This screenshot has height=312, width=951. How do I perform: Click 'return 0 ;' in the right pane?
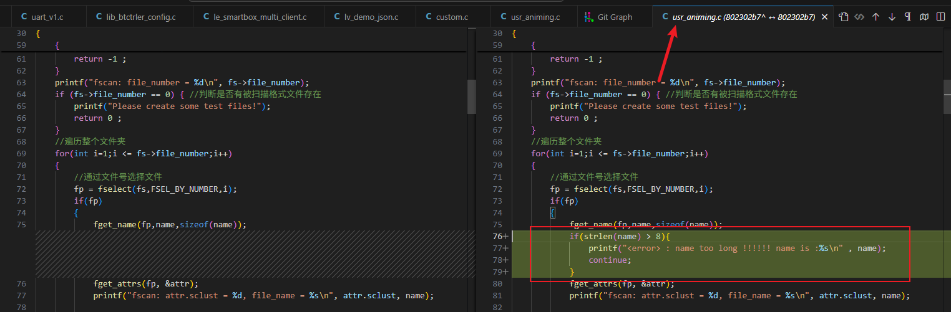tap(573, 118)
